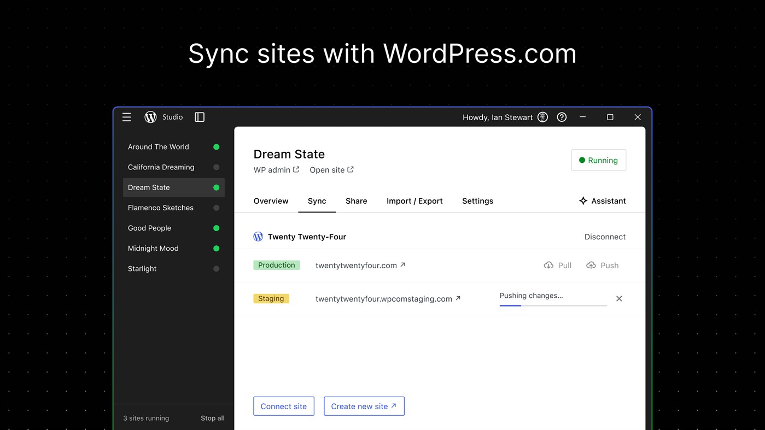The height and width of the screenshot is (430, 765).
Task: Select Starlight site
Action: point(174,269)
